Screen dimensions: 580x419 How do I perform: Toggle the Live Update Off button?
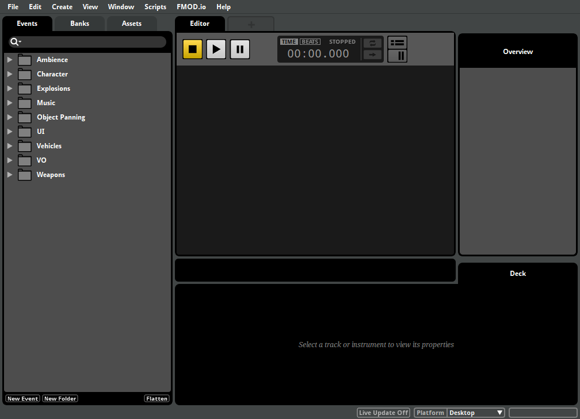tap(383, 413)
